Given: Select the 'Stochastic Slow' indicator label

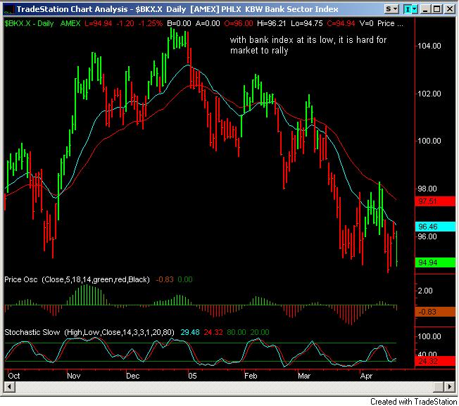Looking at the screenshot, I should point(32,332).
